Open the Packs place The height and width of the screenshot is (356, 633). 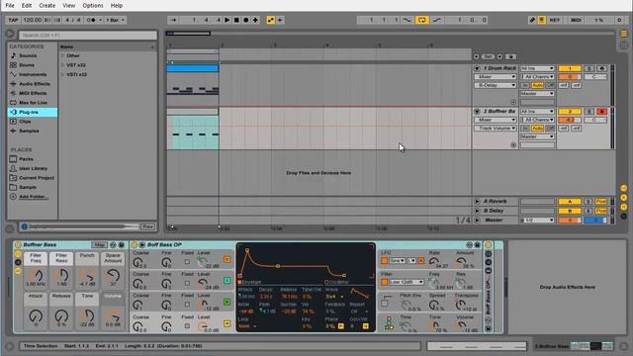point(26,159)
